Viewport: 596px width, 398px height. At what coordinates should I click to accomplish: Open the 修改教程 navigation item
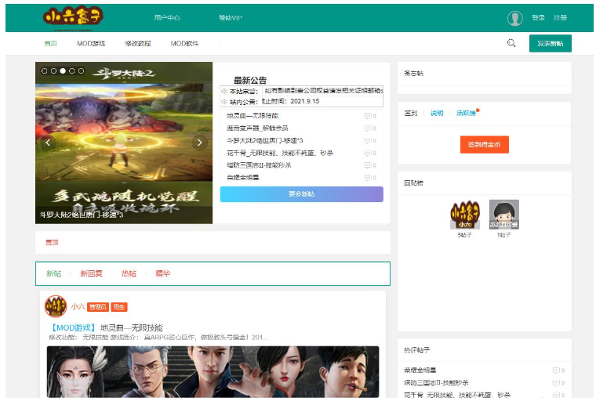[137, 44]
